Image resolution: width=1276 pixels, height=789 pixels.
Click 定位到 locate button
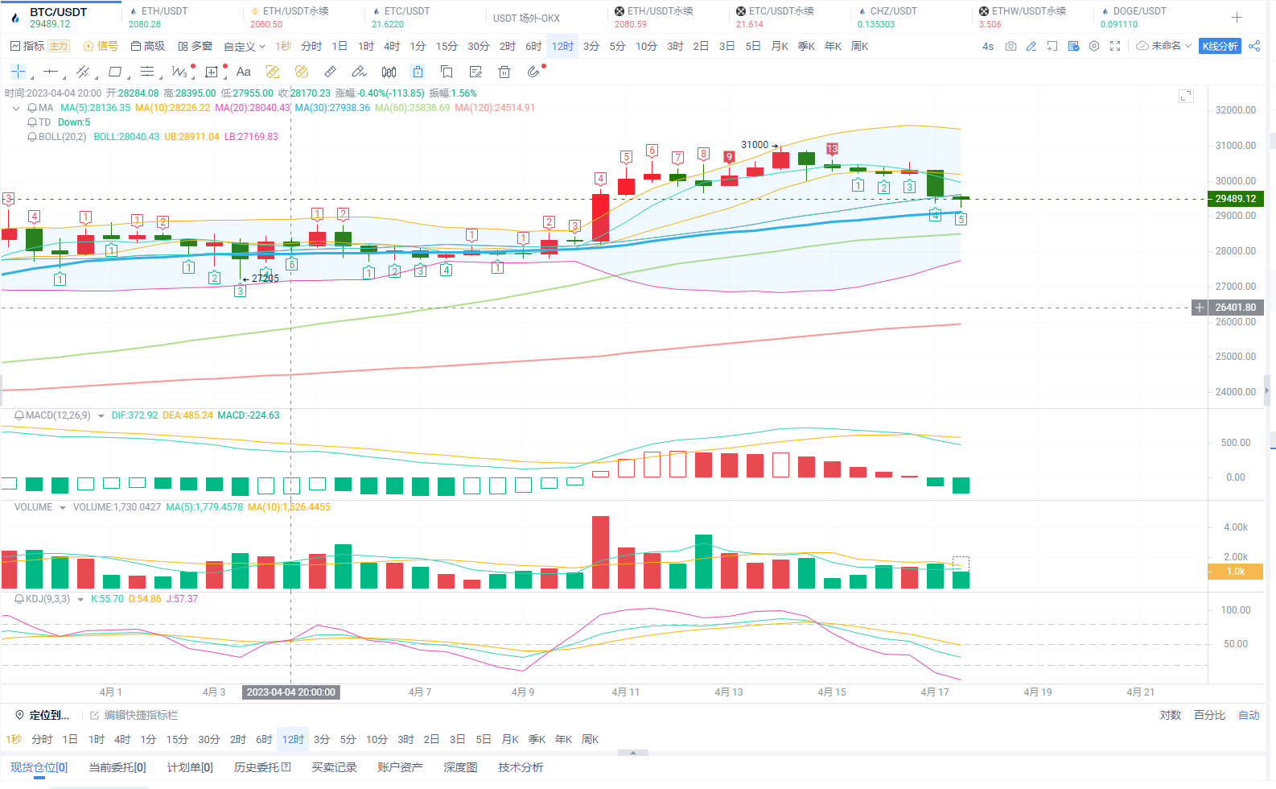coord(43,715)
